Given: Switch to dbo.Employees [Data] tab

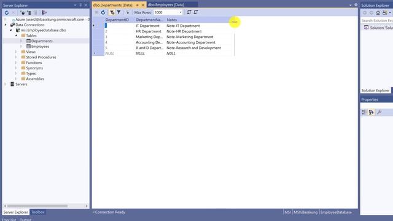Looking at the screenshot, I should (166, 5).
